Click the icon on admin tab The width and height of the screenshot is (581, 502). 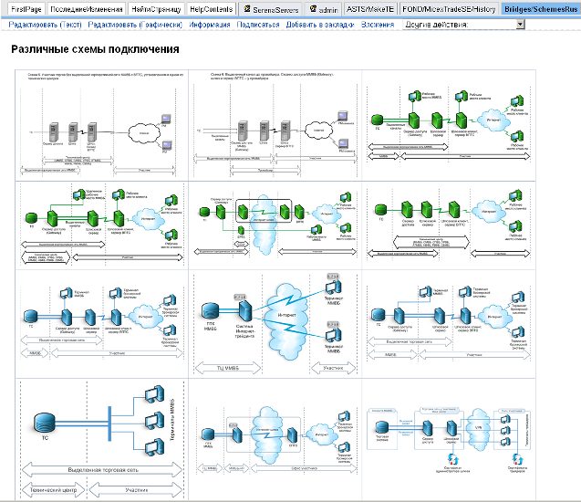(313, 8)
